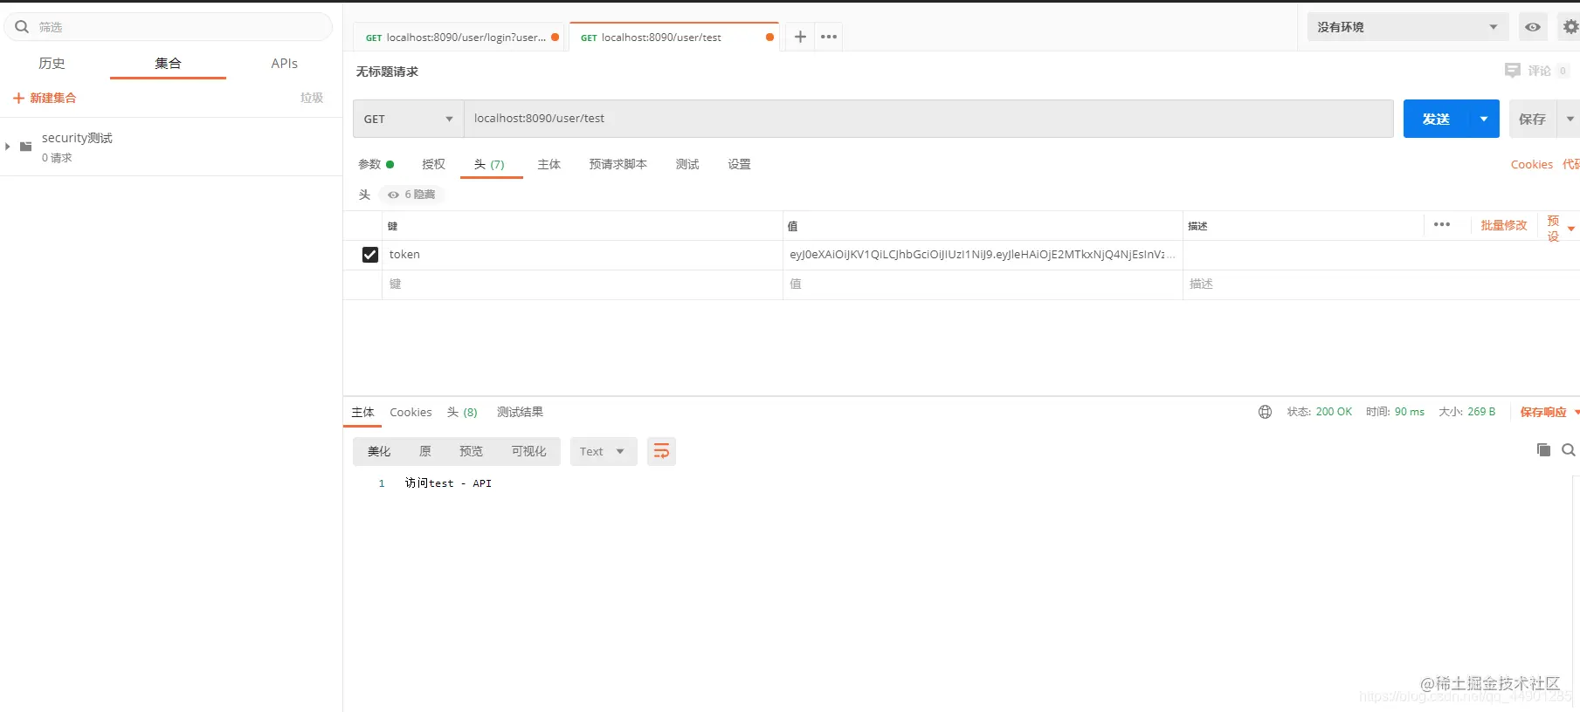Select the 美化 pretty view button
The height and width of the screenshot is (712, 1580).
[x=379, y=451]
